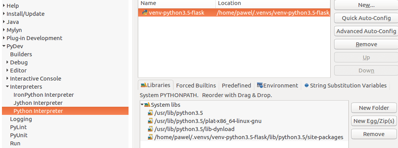Select Jython Interpreter in tree

[x=38, y=103]
